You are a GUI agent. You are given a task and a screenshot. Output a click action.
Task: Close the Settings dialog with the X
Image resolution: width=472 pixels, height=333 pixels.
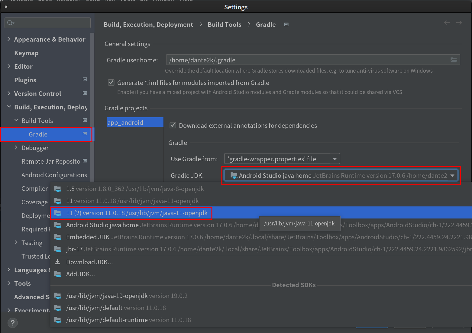[6, 7]
